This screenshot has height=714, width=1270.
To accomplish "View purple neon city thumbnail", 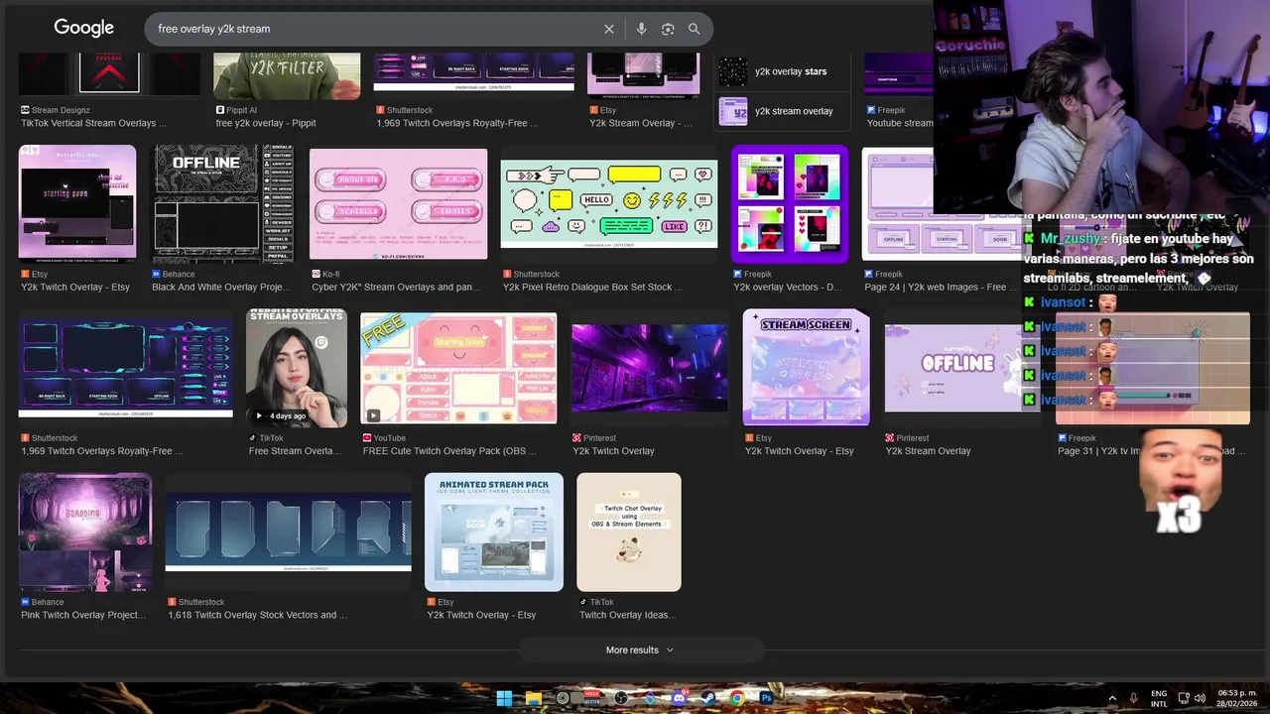I will [649, 368].
